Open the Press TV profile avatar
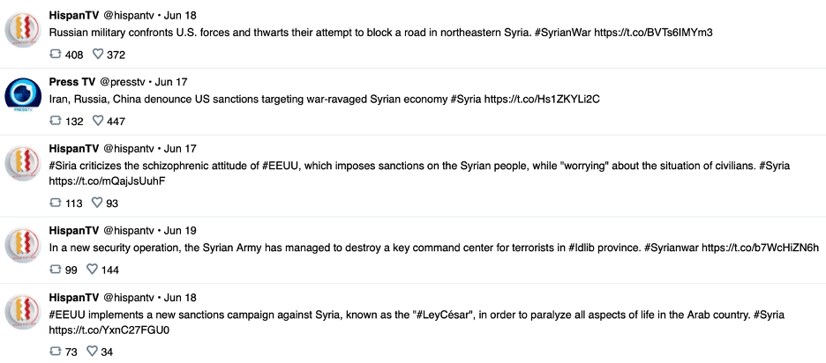The height and width of the screenshot is (363, 826). click(23, 95)
